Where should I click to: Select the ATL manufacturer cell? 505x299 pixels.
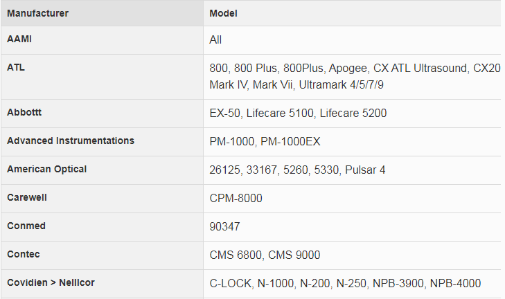click(x=16, y=68)
